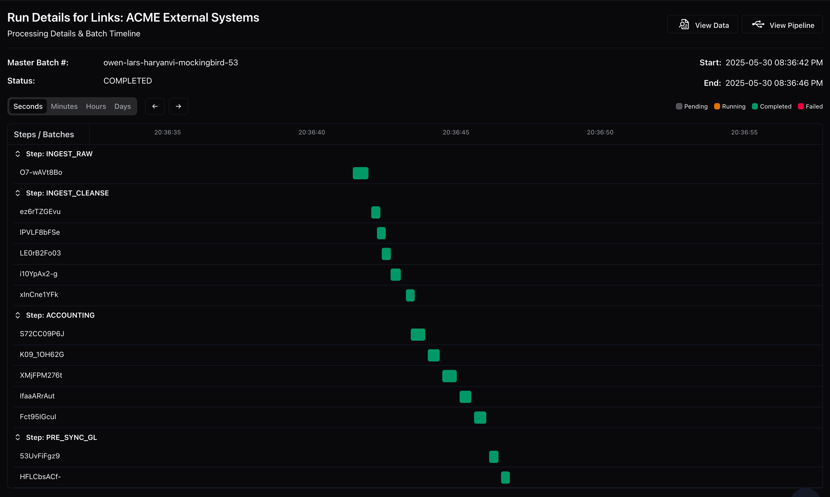This screenshot has width=830, height=497.
Task: Click the End timestamp 08:36:46 PM
Action: 774,83
